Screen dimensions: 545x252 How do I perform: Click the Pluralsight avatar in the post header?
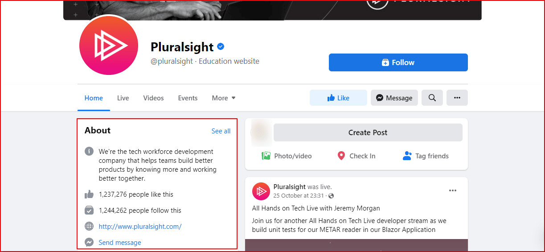(261, 191)
